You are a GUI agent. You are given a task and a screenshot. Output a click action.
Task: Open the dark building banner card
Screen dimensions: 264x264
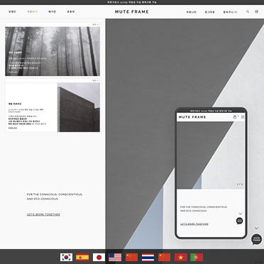click(x=53, y=107)
